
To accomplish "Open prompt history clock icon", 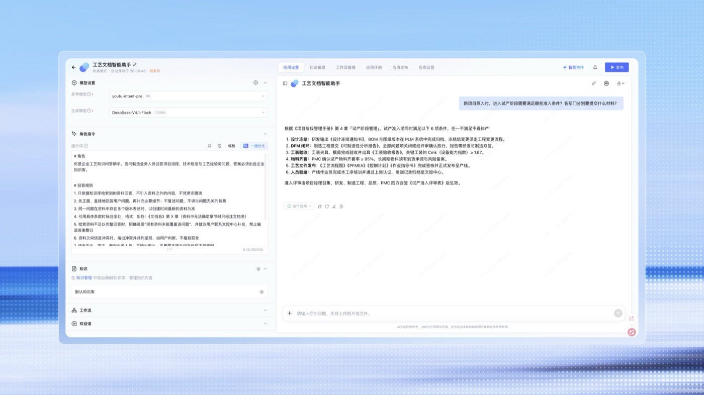I will (219, 146).
